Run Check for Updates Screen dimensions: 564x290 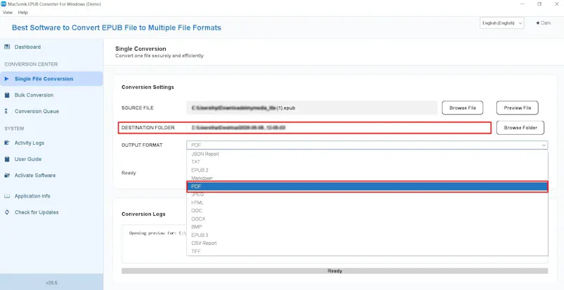click(x=37, y=212)
